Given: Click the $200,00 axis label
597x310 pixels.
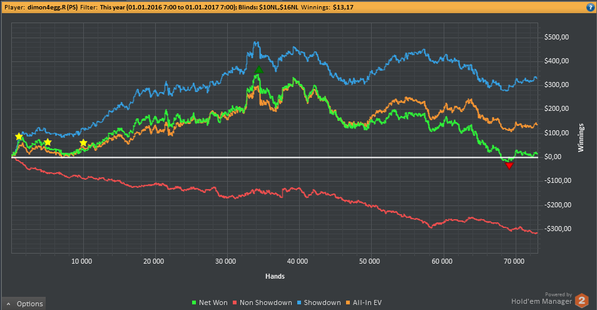Looking at the screenshot, I should click(556, 108).
